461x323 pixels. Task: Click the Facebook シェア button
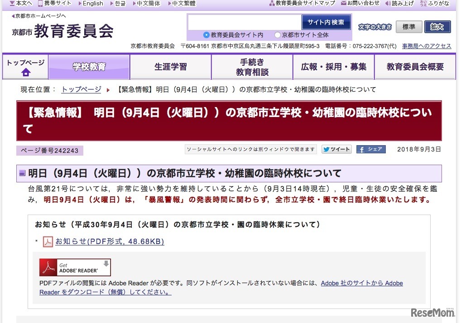click(x=371, y=149)
